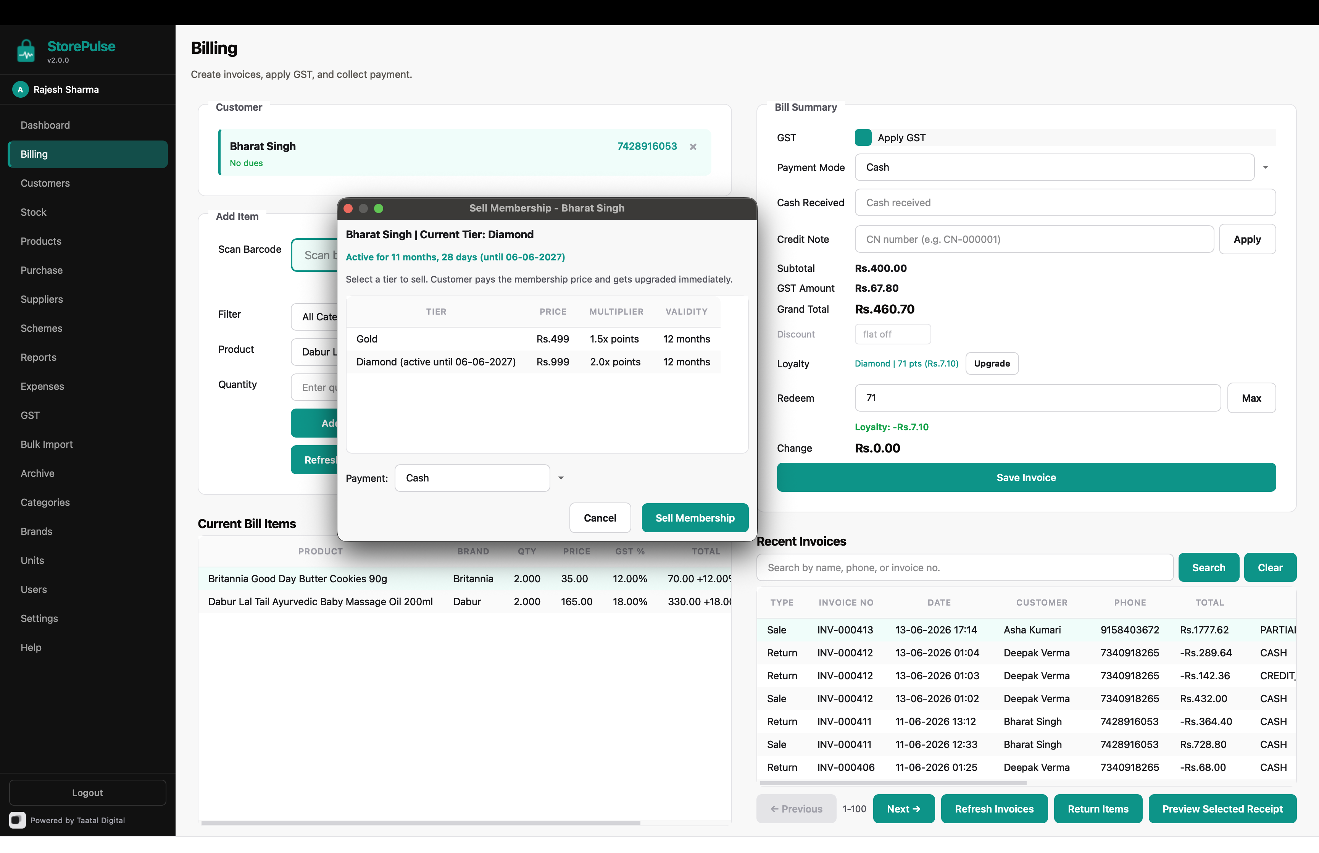Click the Recent Invoices horizontal scrollbar
The image size is (1319, 853).
[893, 783]
